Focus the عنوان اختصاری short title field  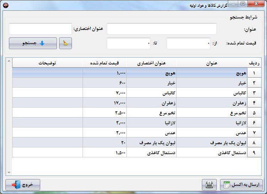(x=40, y=29)
